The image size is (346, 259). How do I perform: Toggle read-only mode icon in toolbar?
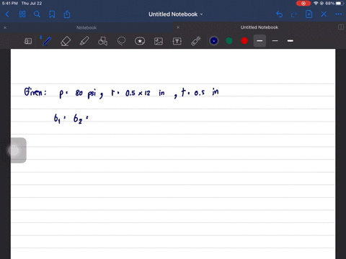28,41
